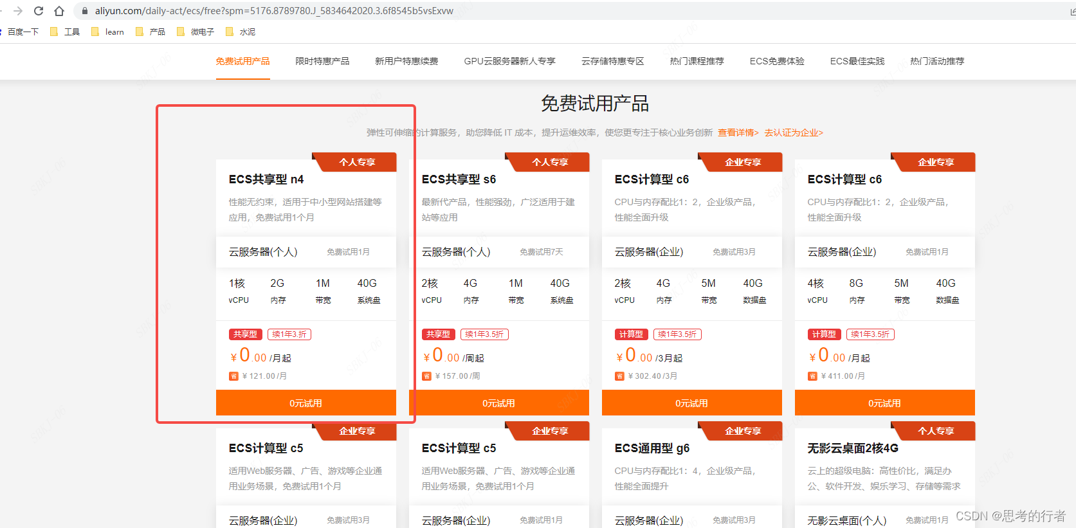Switch to the 限时特惠产品 tab
This screenshot has height=528, width=1076.
pyautogui.click(x=322, y=61)
